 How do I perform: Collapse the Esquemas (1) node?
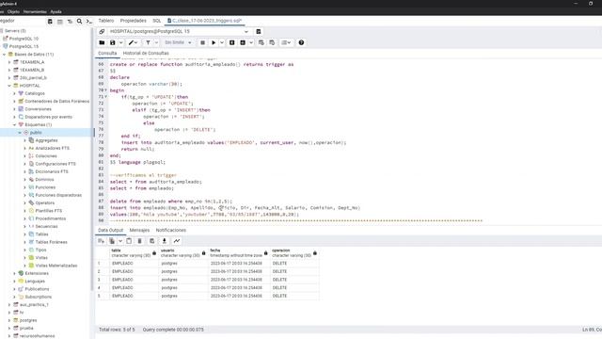point(15,125)
